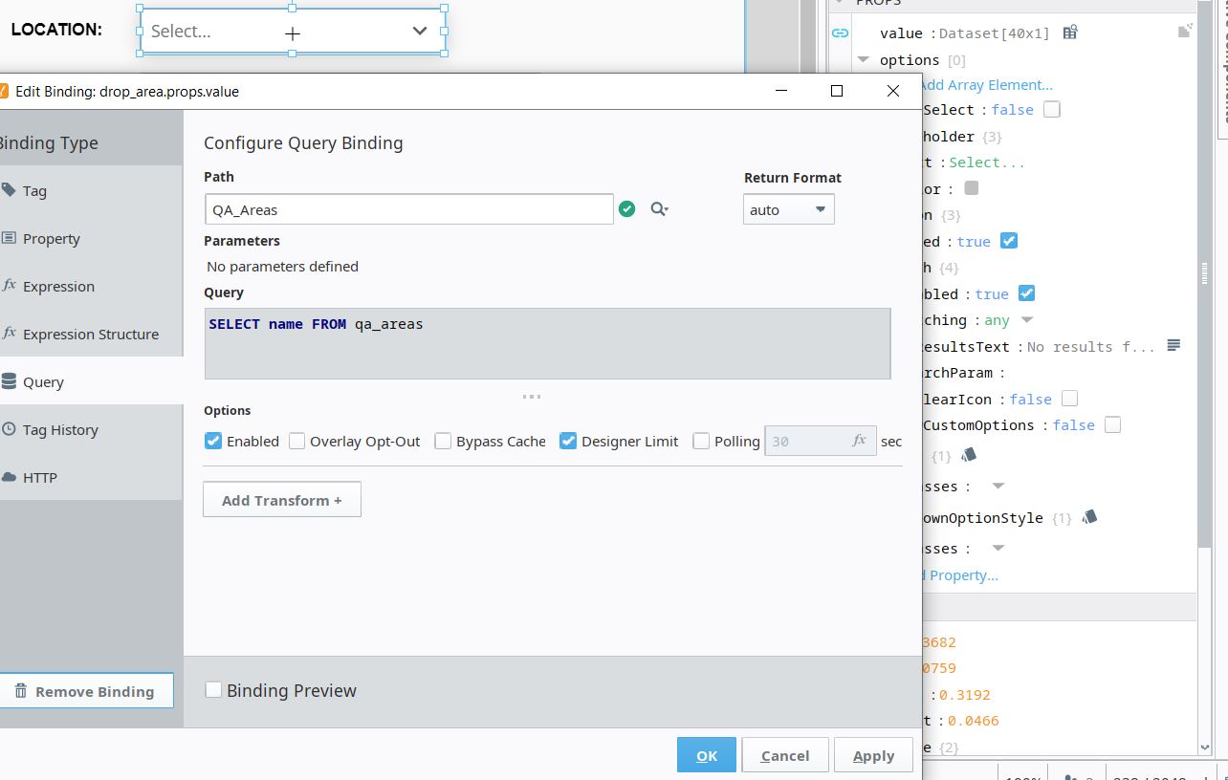
Task: Click the 0.3192 position value
Action: click(964, 695)
